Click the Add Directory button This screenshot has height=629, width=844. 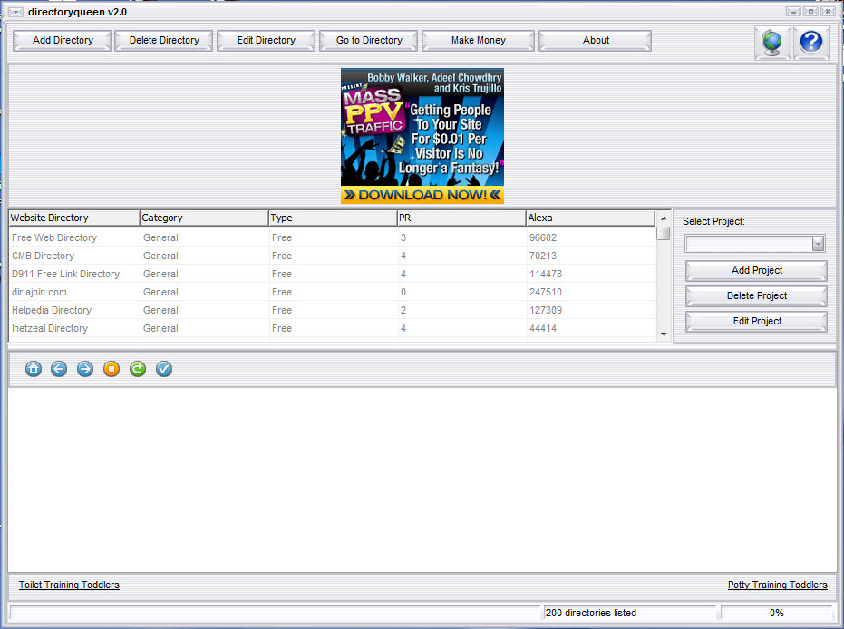(63, 41)
